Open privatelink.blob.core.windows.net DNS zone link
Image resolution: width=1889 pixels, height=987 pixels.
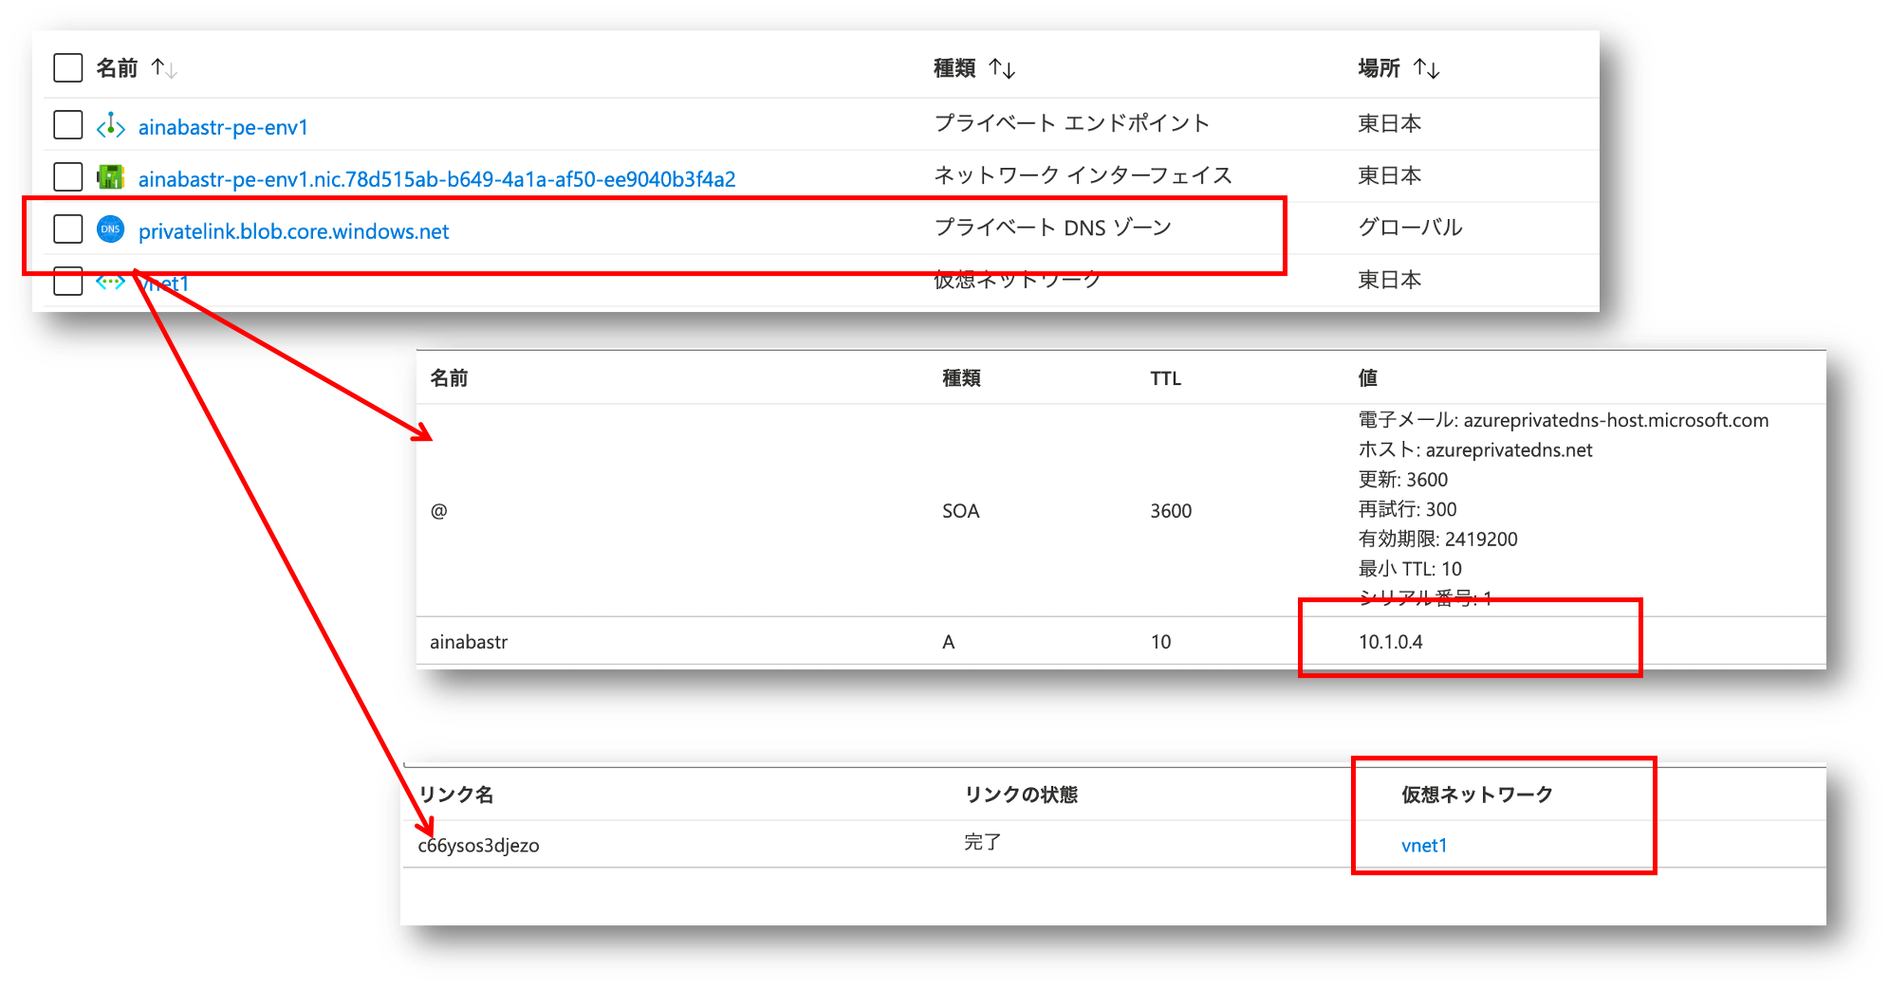pos(293,231)
